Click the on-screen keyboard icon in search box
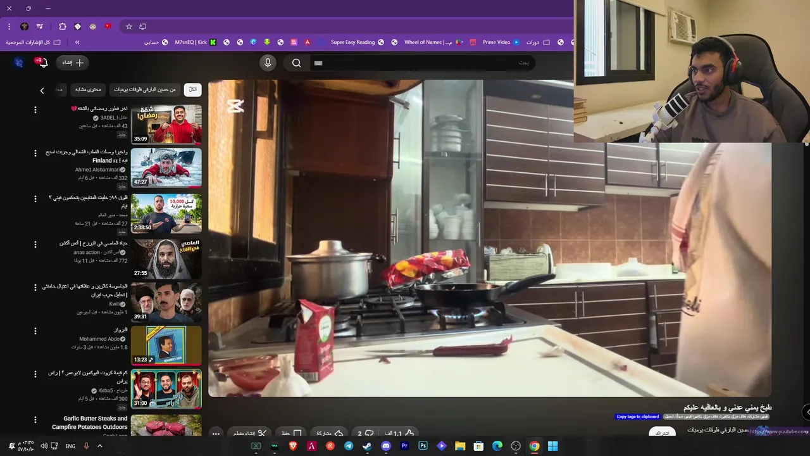This screenshot has height=456, width=810. [x=318, y=63]
